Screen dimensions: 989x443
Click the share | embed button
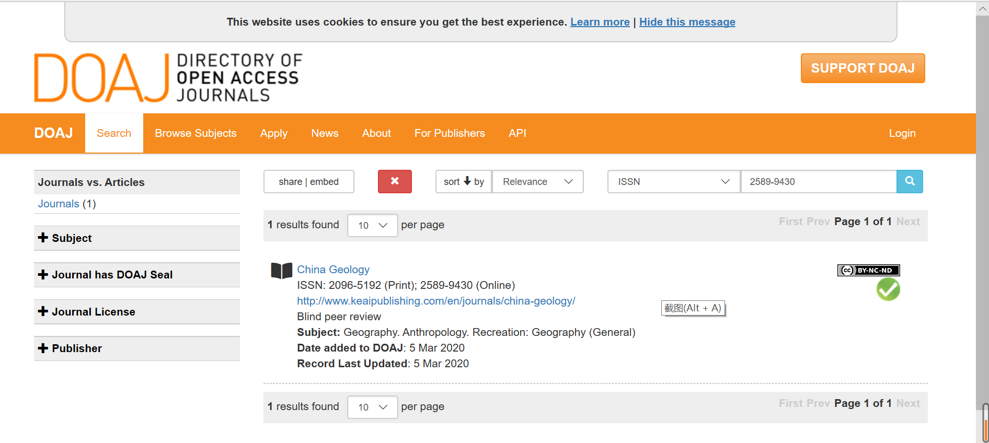click(308, 181)
